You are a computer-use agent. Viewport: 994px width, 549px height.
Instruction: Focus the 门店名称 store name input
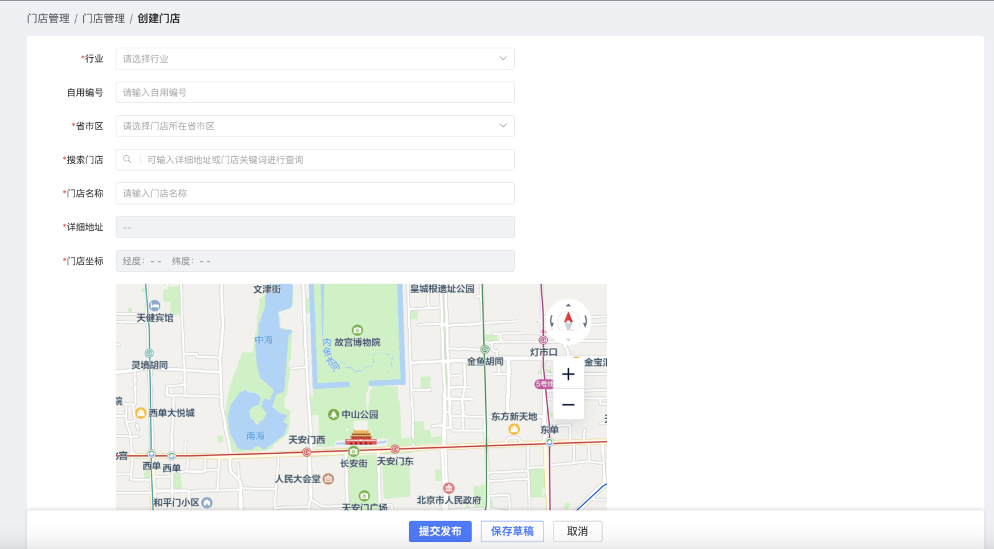[x=314, y=194]
